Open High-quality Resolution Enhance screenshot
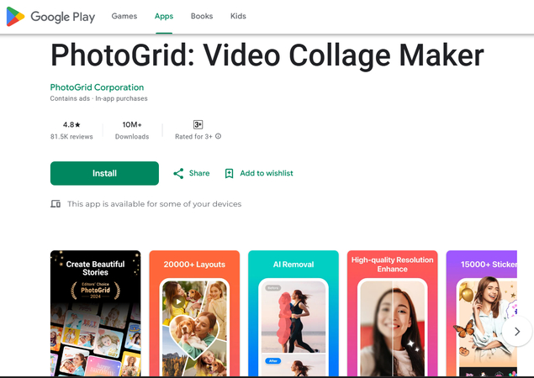 point(393,313)
